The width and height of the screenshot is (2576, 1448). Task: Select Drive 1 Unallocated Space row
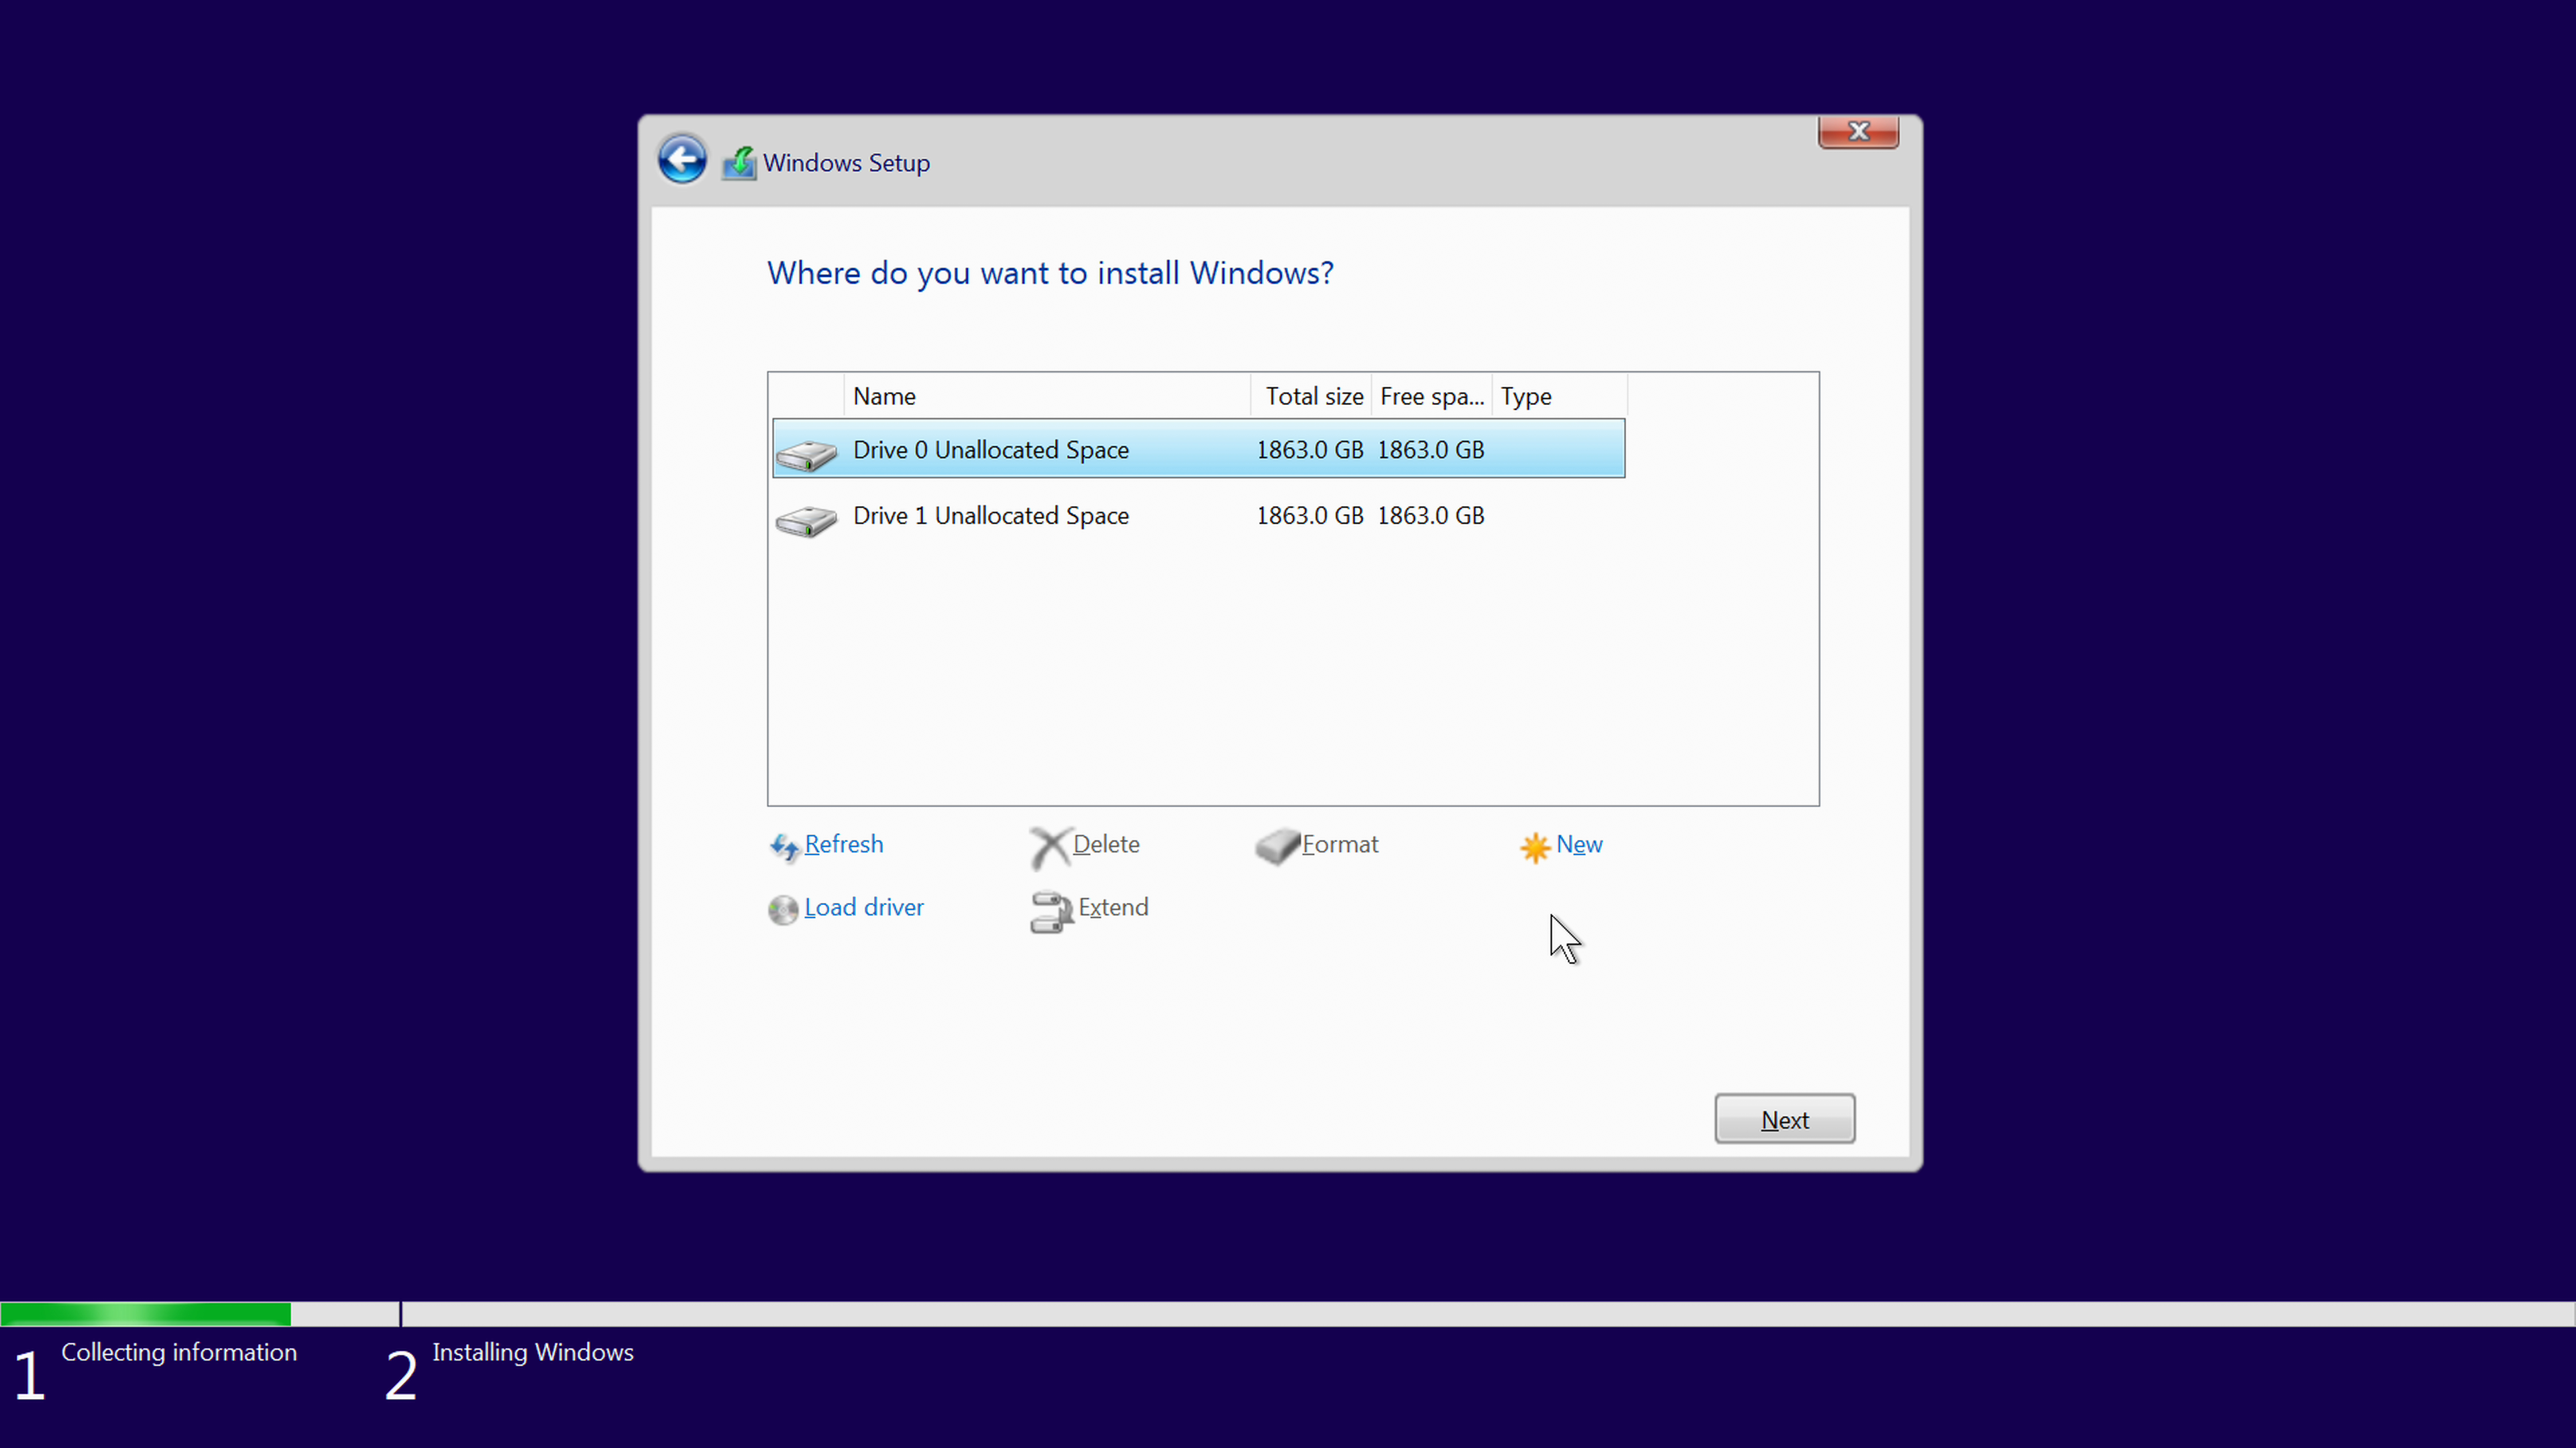(x=1198, y=516)
